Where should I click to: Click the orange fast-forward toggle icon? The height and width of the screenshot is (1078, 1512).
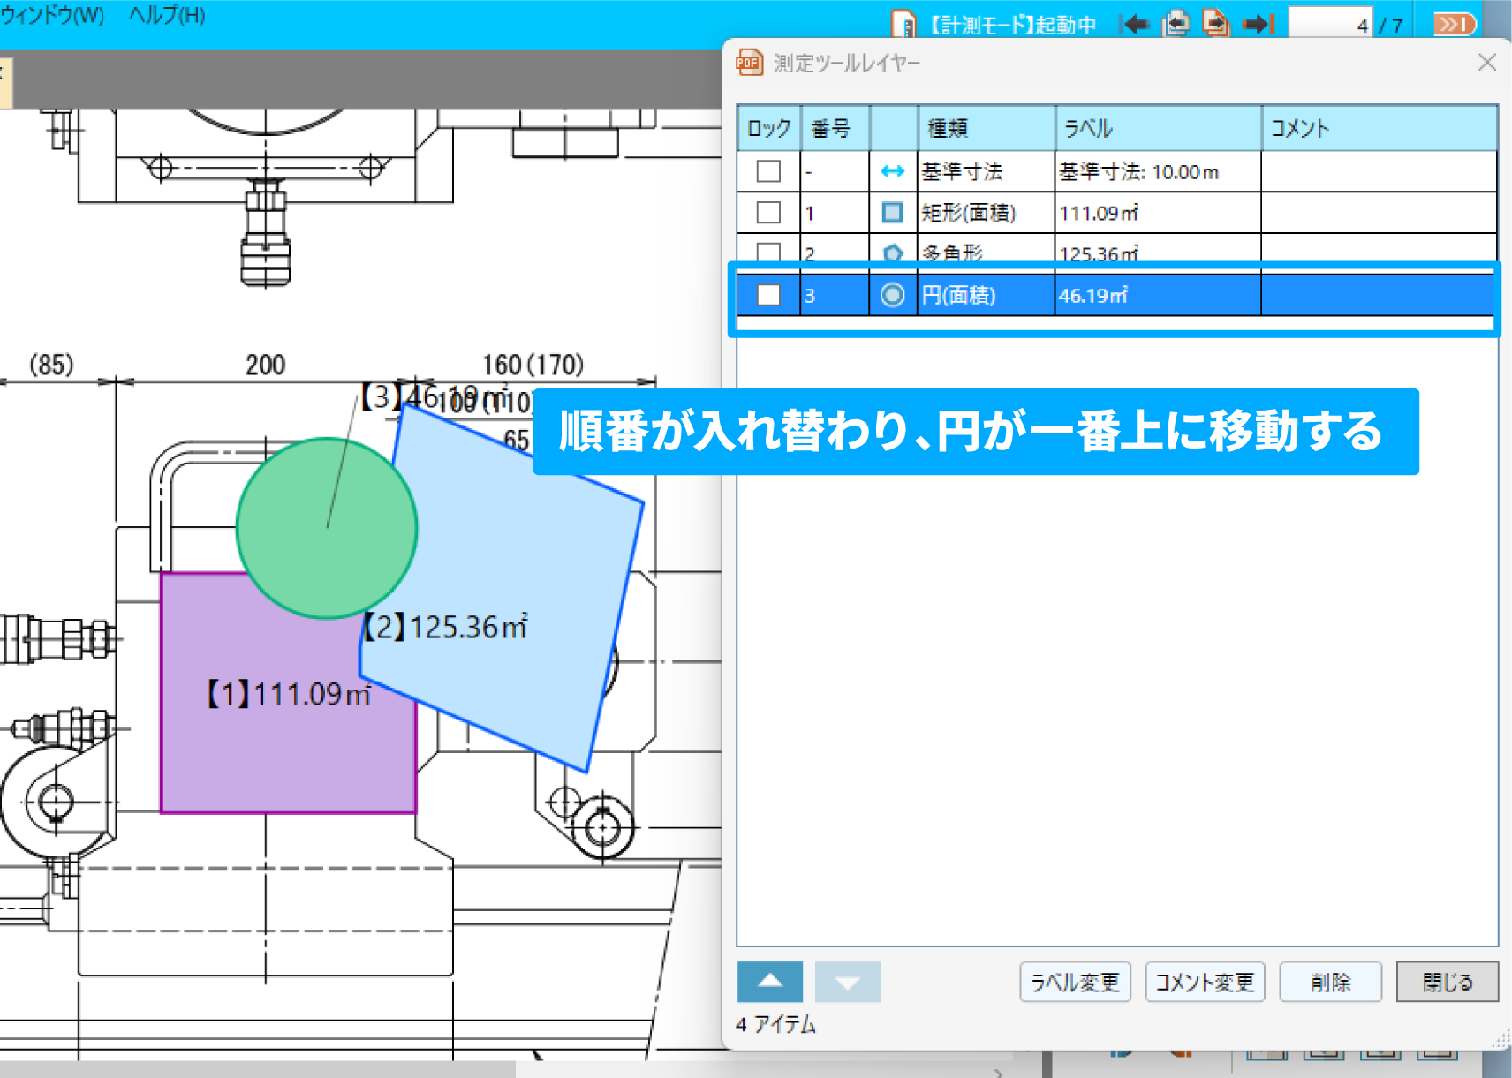click(x=1454, y=24)
